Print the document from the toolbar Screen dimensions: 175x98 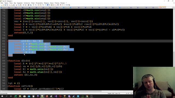(14, 5)
